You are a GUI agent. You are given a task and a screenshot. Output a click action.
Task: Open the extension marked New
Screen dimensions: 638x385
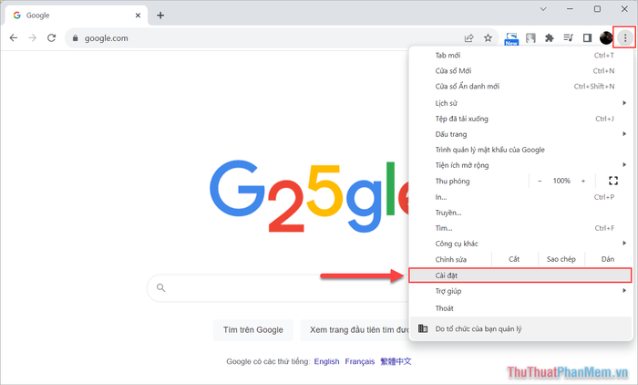(x=511, y=38)
